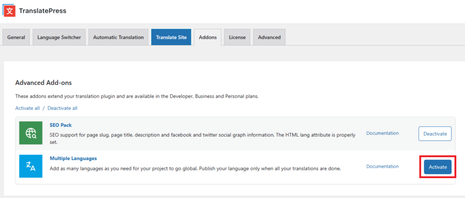This screenshot has height=198, width=465.
Task: Click the Deactivate all link
Action: [62, 108]
